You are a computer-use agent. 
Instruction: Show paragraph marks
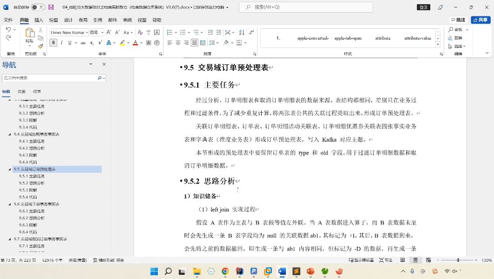[251, 32]
